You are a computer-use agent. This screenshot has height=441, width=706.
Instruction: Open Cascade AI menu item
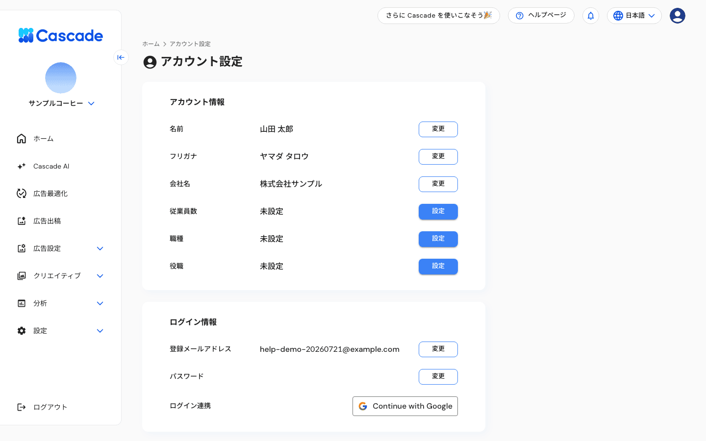point(51,166)
